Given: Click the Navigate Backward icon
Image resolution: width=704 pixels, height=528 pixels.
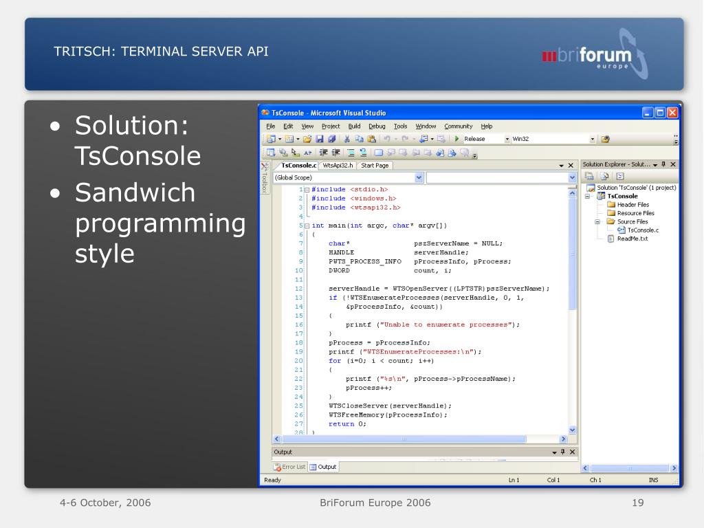Looking at the screenshot, I should pos(423,139).
